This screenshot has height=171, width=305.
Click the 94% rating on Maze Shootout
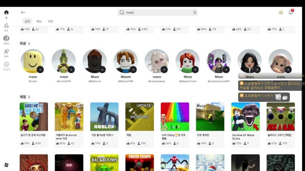pyautogui.click(x=202, y=143)
